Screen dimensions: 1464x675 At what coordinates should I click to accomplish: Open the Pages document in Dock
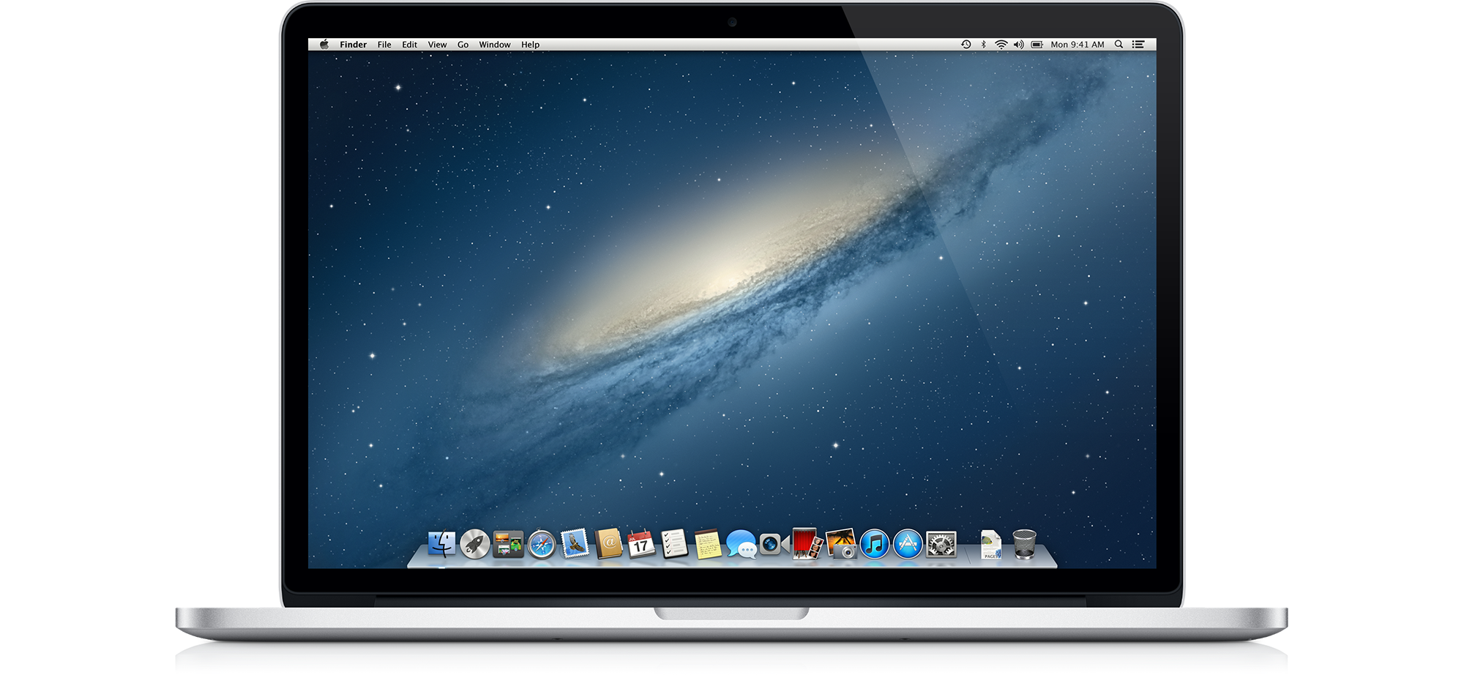[x=991, y=545]
